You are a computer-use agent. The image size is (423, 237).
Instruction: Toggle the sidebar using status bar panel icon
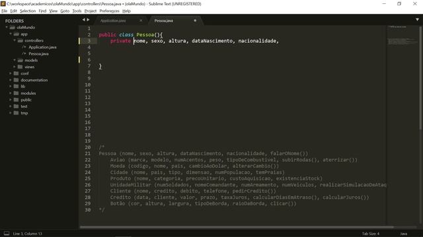click(7, 234)
